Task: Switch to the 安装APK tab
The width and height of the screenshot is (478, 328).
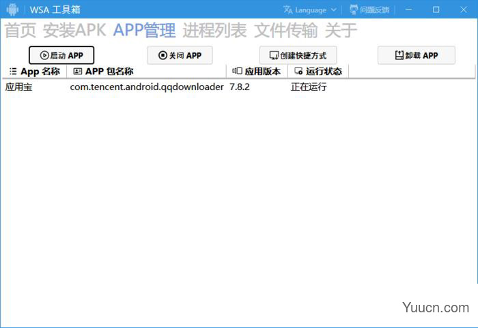Action: pos(74,31)
